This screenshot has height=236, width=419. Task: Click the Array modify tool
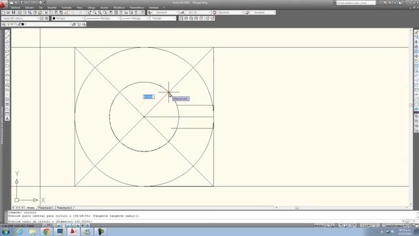pyautogui.click(x=416, y=51)
